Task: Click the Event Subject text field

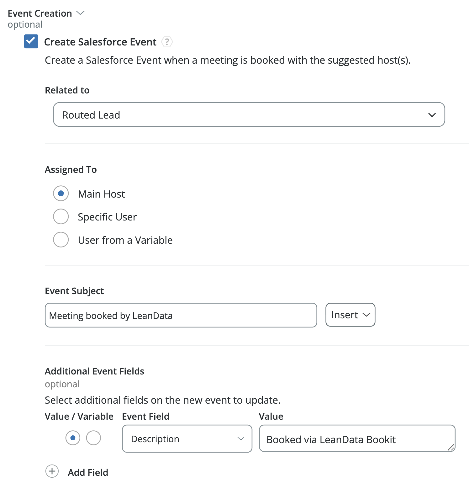Action: [181, 315]
